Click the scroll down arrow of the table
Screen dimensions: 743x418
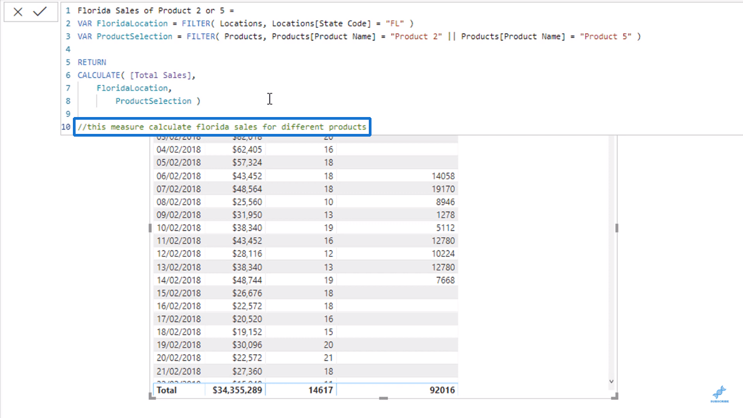611,382
